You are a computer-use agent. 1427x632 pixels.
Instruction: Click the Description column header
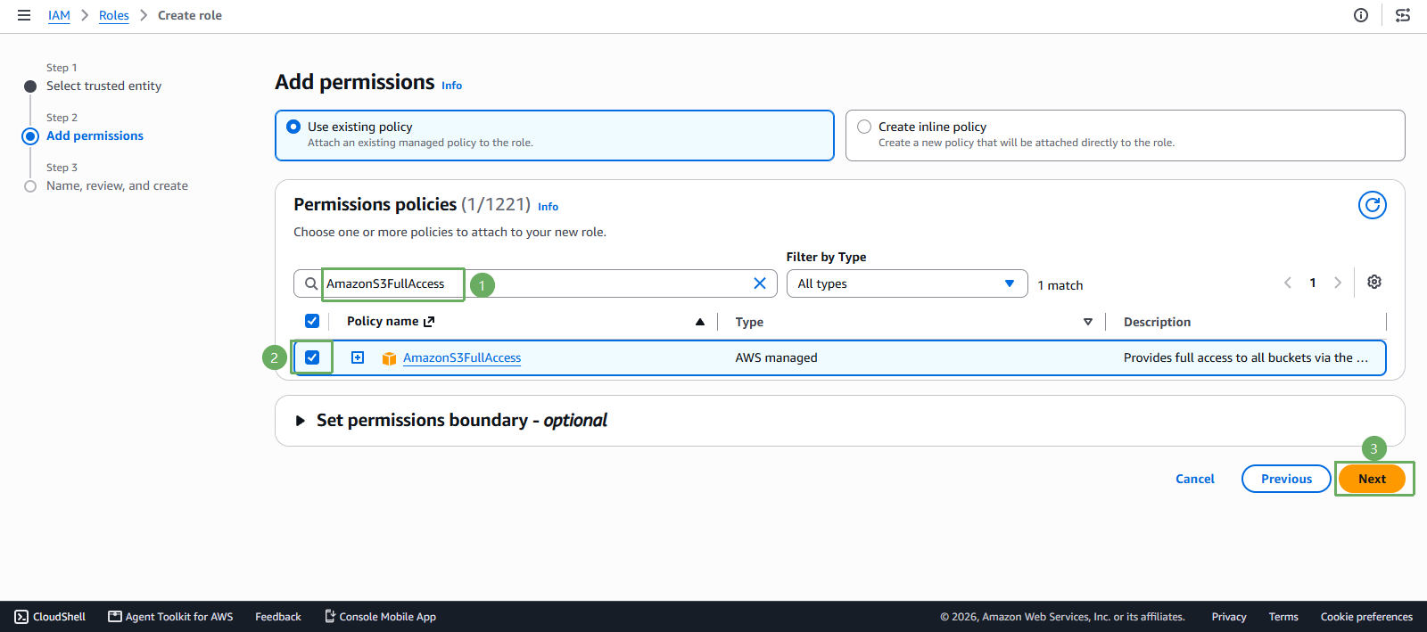tap(1157, 322)
